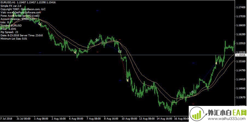Select the Account Balance $9904.7255 text
The width and height of the screenshot is (247, 122).
18,19
